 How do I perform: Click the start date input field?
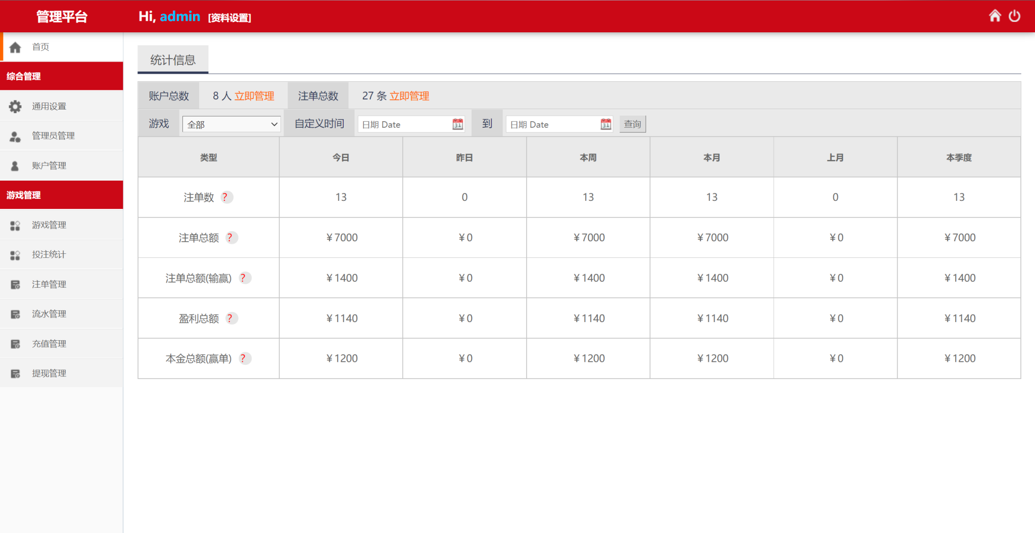404,124
